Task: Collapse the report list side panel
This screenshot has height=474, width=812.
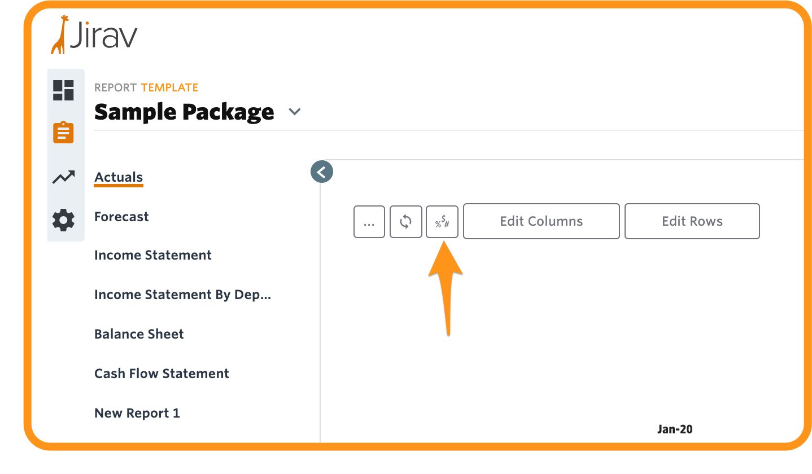Action: point(322,172)
